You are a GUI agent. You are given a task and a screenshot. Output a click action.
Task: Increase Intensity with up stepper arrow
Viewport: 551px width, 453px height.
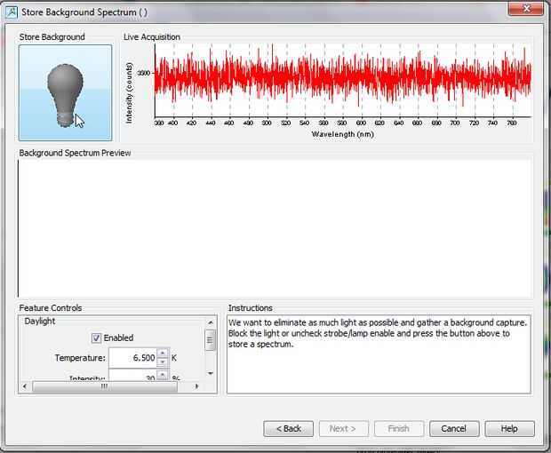tap(163, 374)
